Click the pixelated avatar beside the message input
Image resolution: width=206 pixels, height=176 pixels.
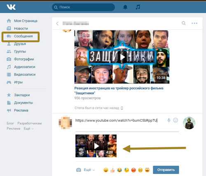(x=65, y=123)
